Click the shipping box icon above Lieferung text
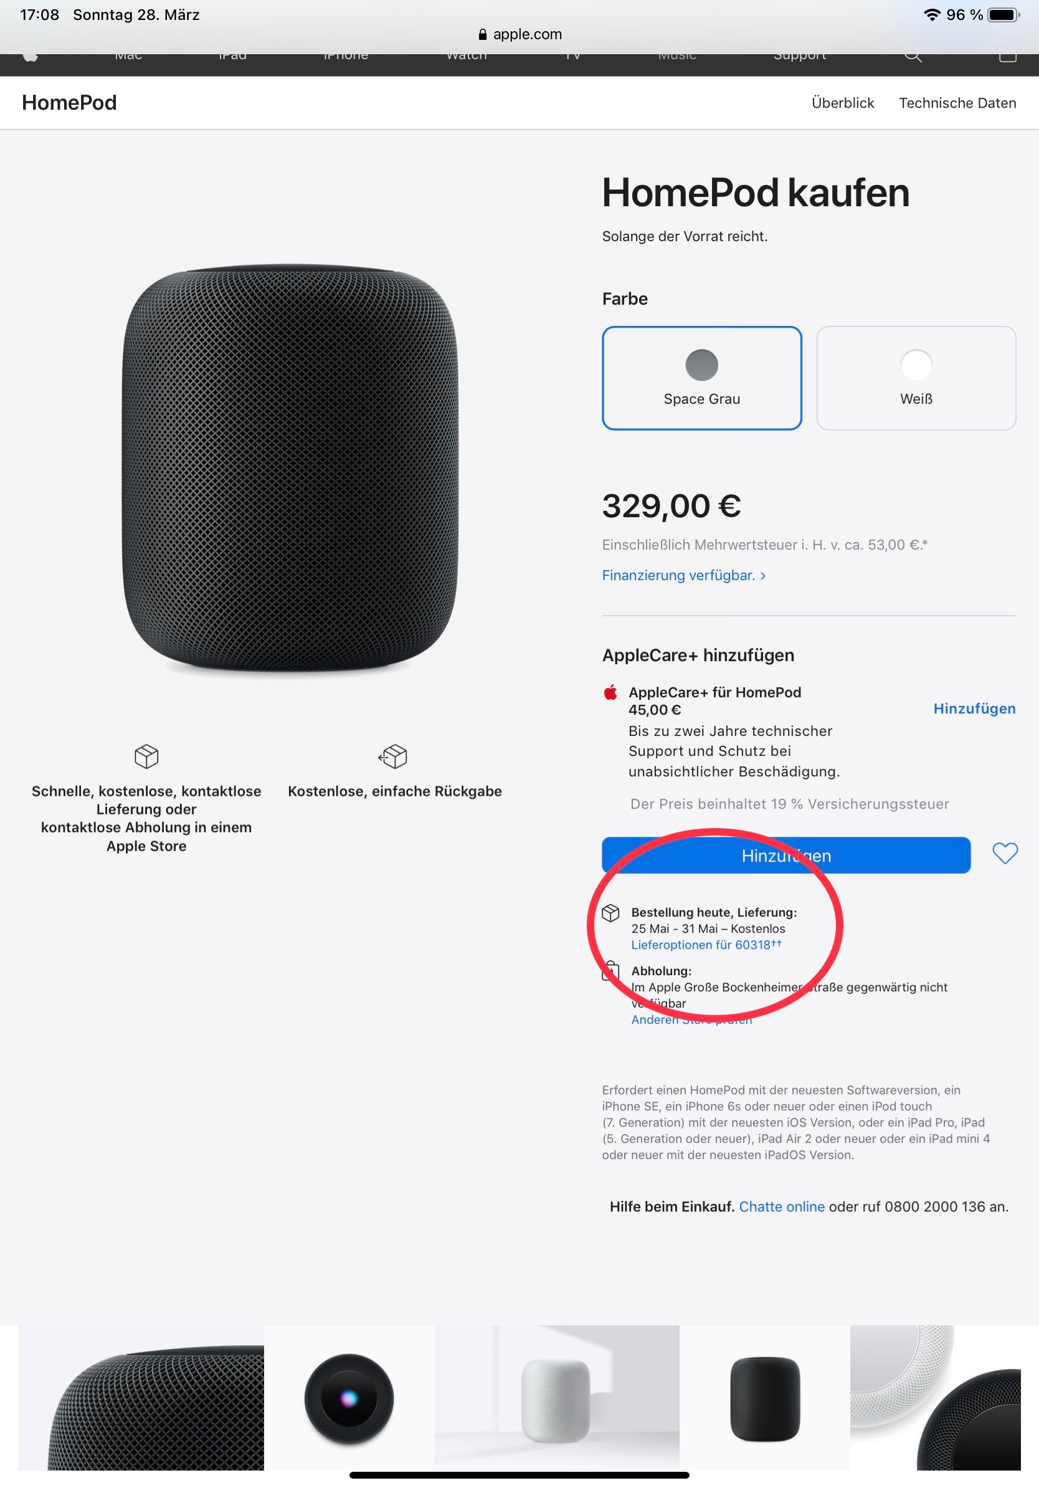 (146, 756)
